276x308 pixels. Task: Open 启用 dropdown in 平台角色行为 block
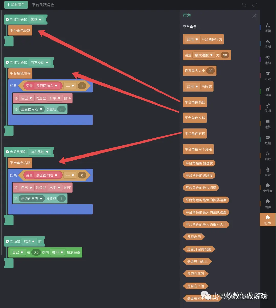[192, 40]
